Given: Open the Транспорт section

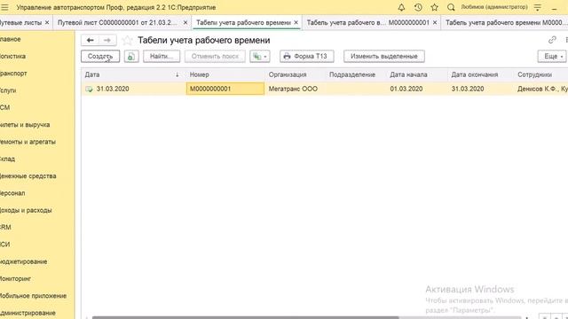Looking at the screenshot, I should [13, 74].
